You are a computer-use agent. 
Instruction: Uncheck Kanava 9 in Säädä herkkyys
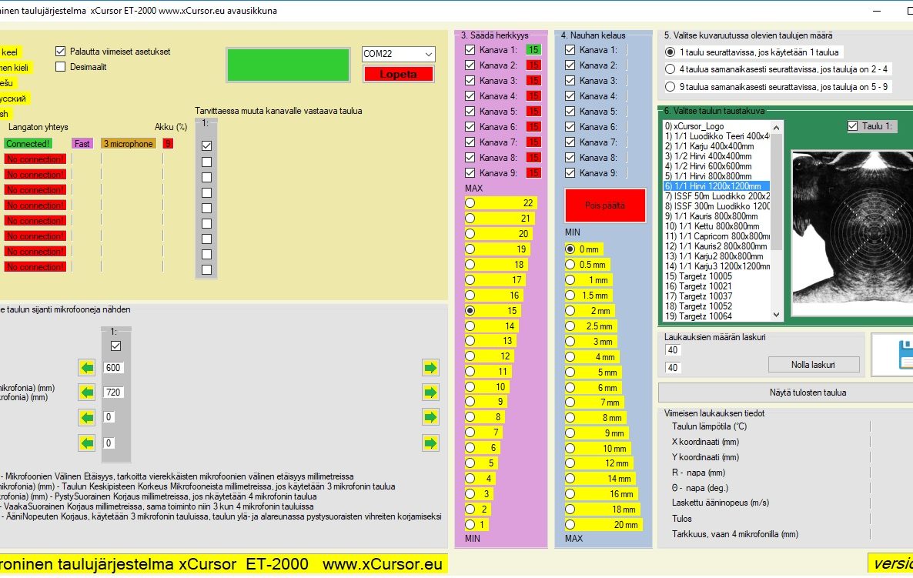pyautogui.click(x=470, y=173)
